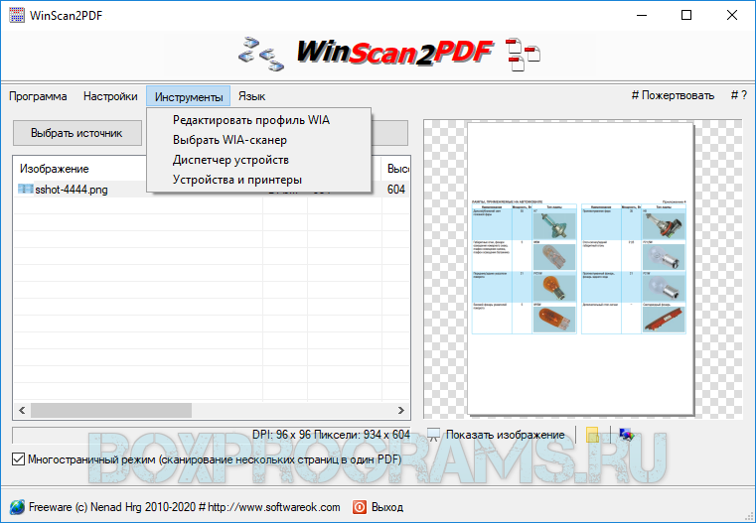
Task: Click the # Пожертвовать link
Action: coord(673,95)
